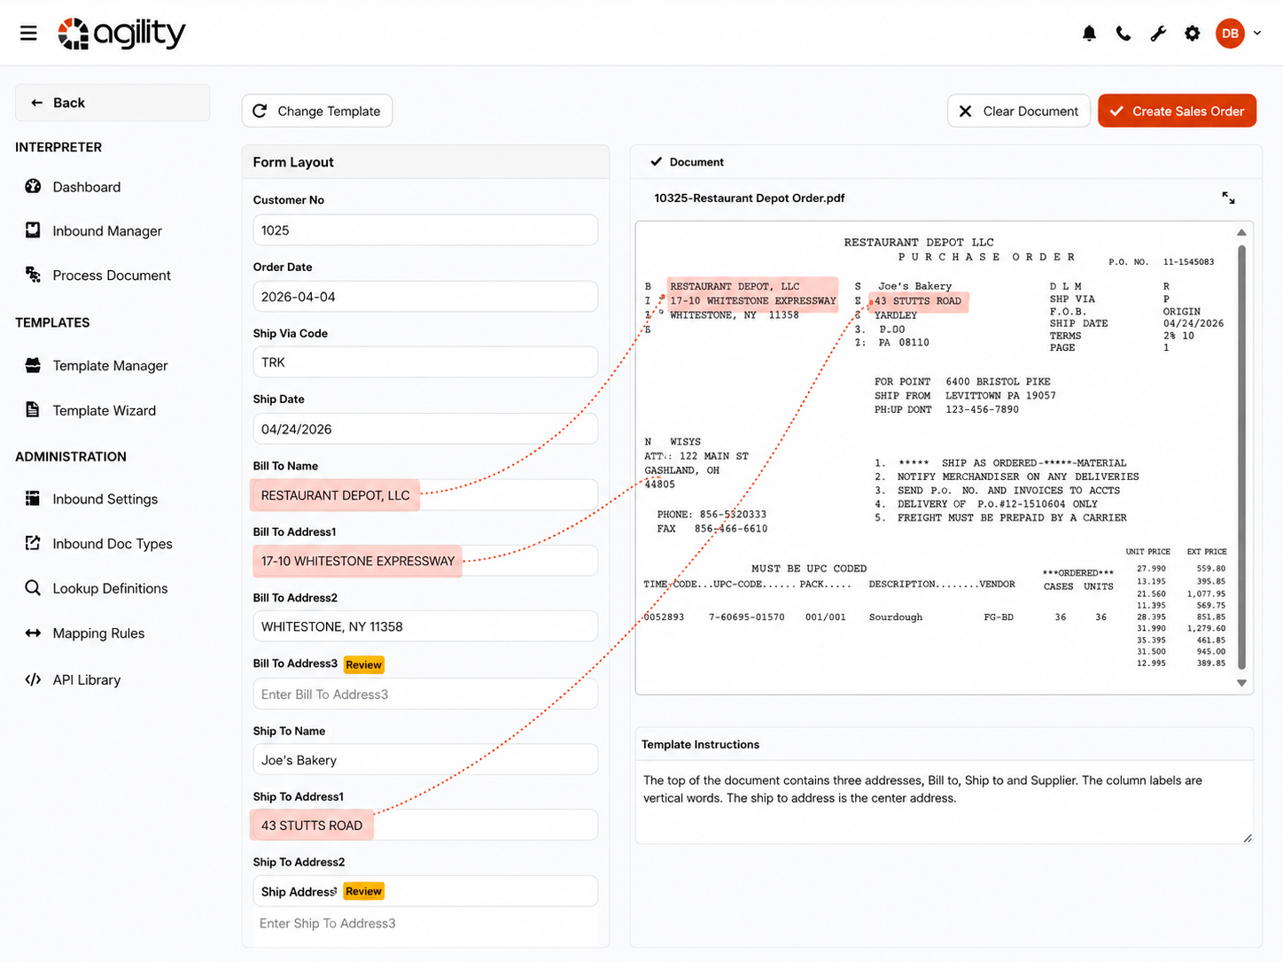The image size is (1283, 962).
Task: Expand document to fullscreen icon
Action: tap(1228, 198)
